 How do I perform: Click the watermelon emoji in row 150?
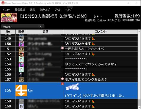(x=93, y=44)
